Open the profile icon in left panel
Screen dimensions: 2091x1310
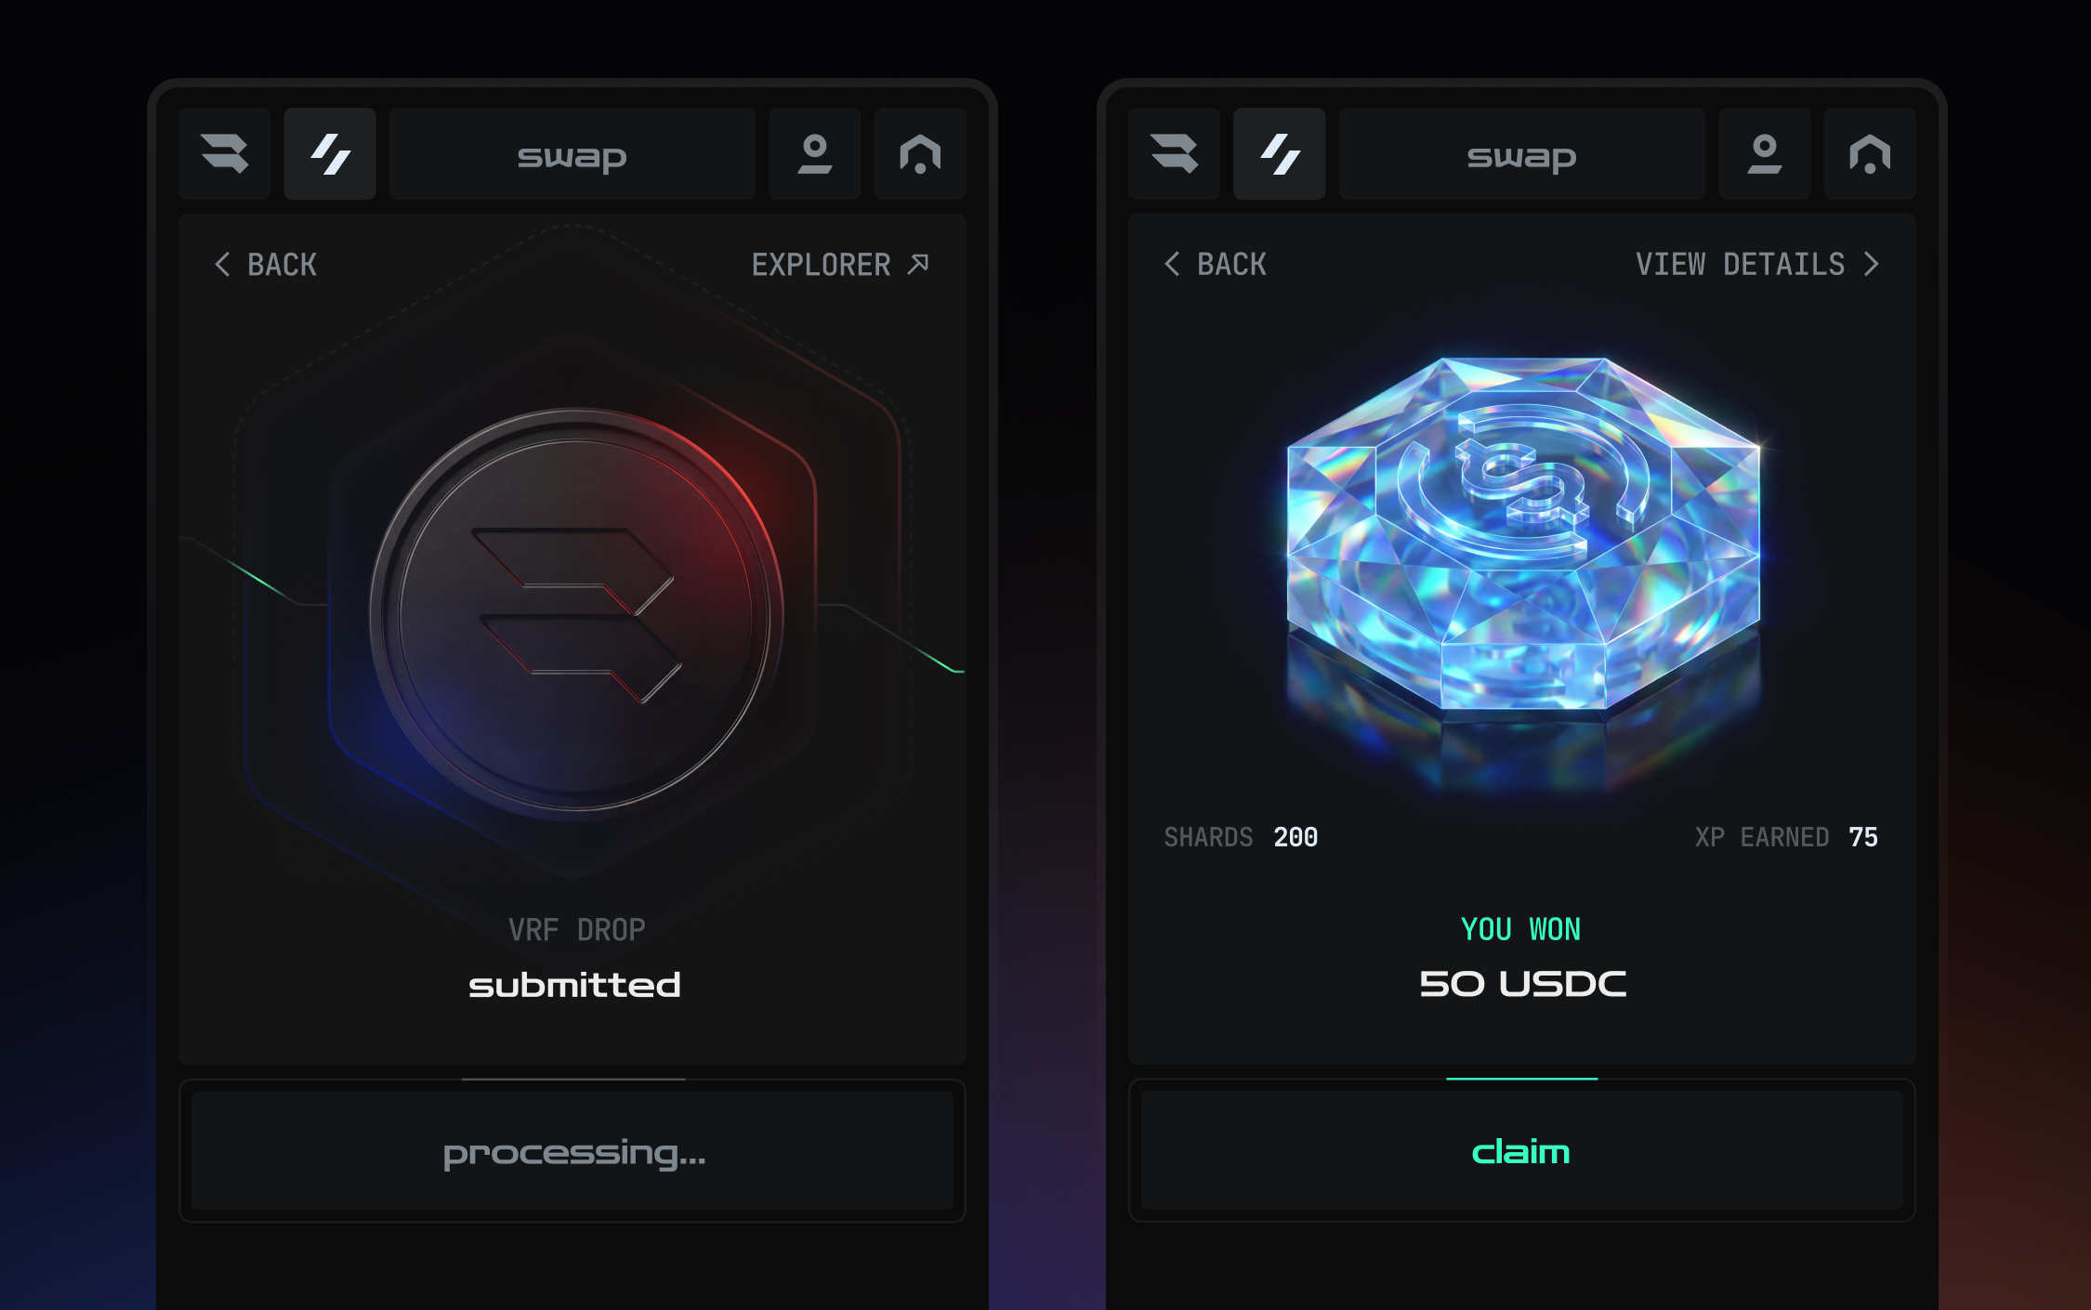pos(815,153)
